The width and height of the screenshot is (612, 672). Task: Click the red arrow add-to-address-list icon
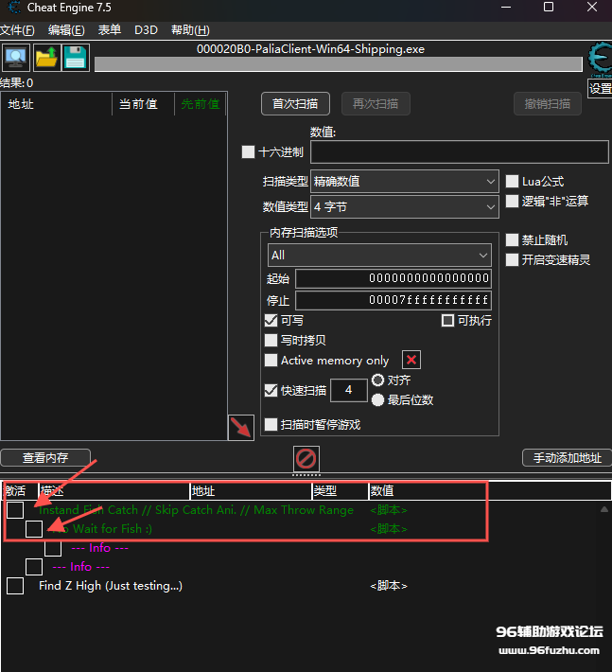[241, 427]
